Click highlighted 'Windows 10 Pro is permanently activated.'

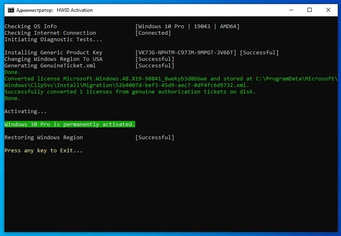pyautogui.click(x=70, y=124)
